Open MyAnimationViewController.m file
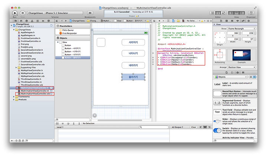 (35, 91)
